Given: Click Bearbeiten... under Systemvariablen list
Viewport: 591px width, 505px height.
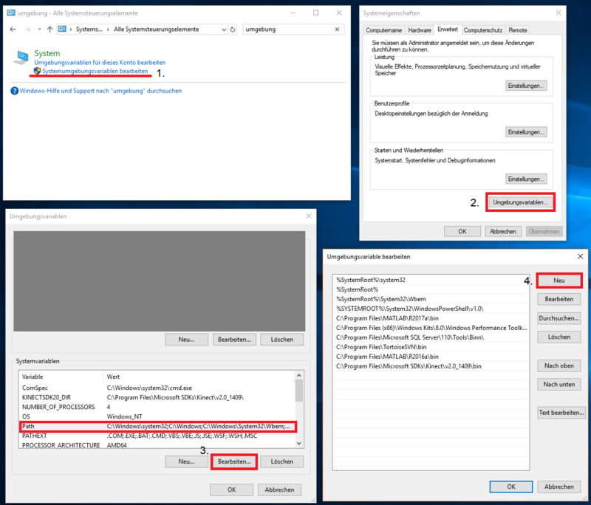Looking at the screenshot, I should [x=233, y=461].
